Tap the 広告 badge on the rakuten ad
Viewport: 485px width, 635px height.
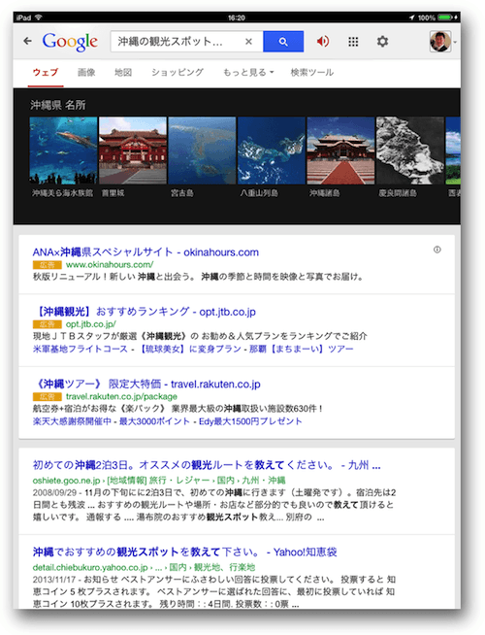point(48,397)
